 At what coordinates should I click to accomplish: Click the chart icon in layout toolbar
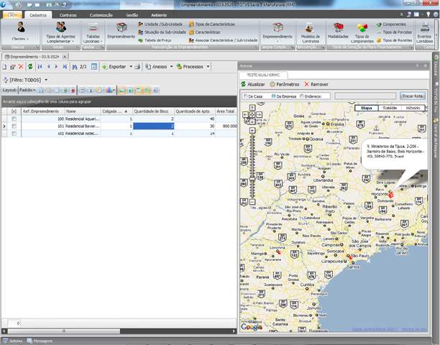tap(109, 90)
